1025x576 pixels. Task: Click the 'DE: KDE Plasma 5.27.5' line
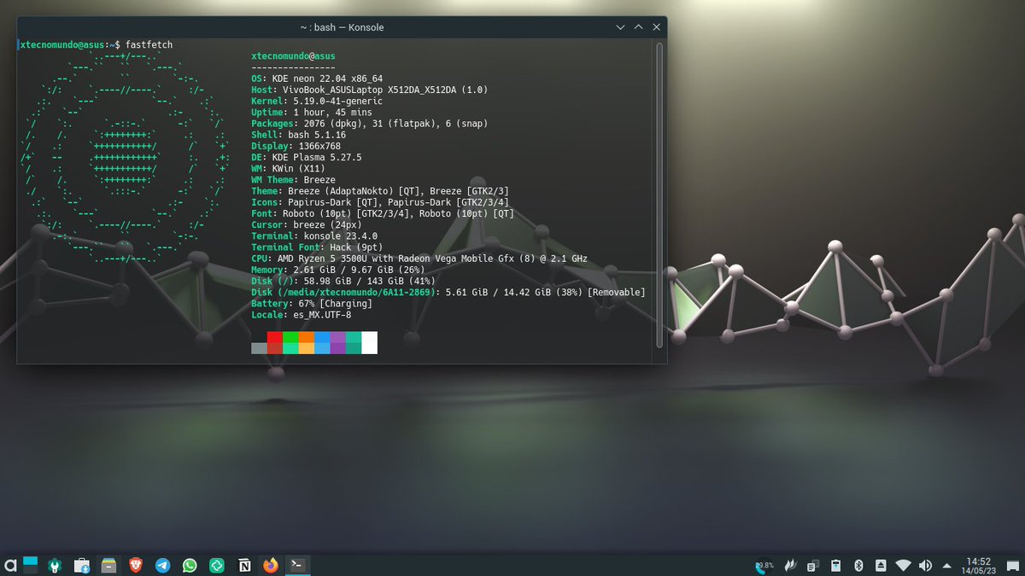pos(307,157)
